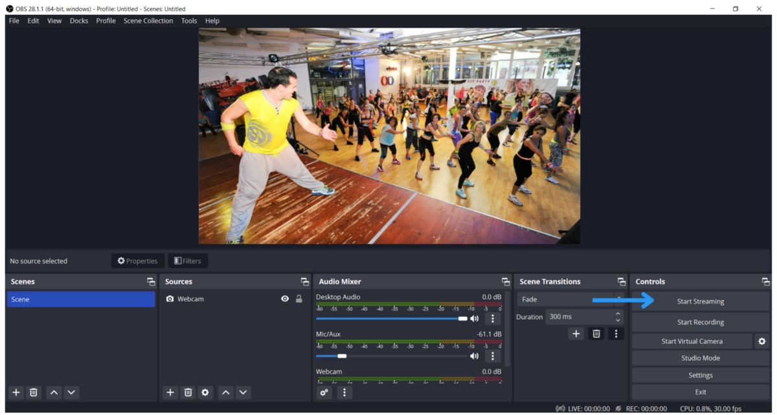Open the Mic/Aux options menu
Viewport: 777px width, 415px height.
click(x=493, y=355)
